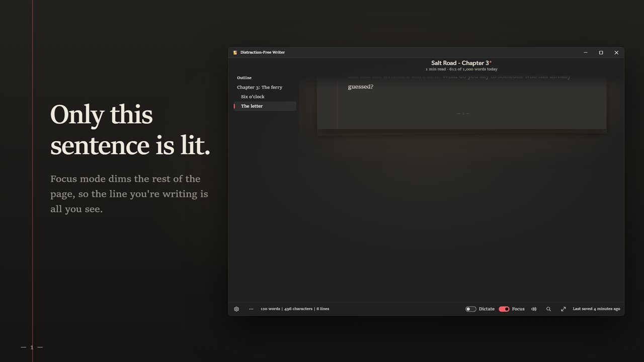
Task: Click the Salt Road - Chapter 3 title
Action: pyautogui.click(x=460, y=63)
